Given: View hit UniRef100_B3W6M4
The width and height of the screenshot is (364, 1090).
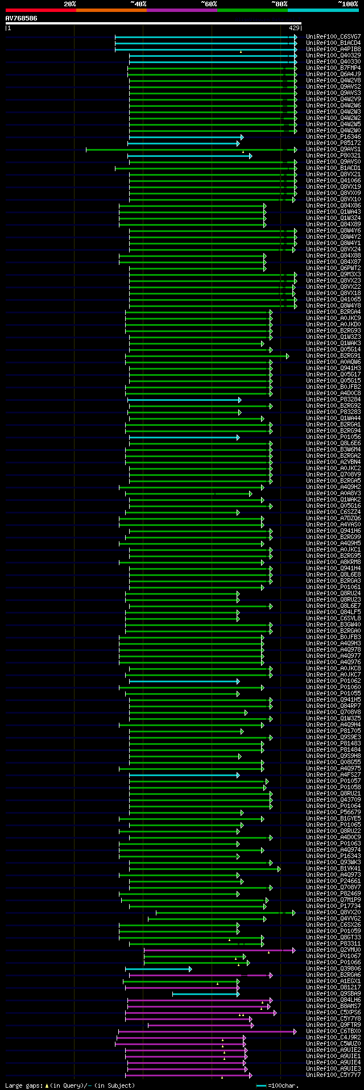Looking at the screenshot, I should click(333, 449).
